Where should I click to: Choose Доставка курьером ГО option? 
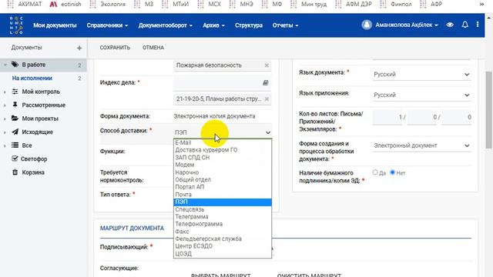(x=223, y=150)
